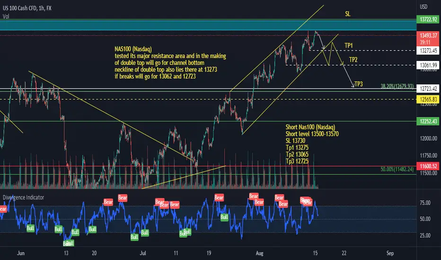Select the SL stop-loss annotation label
The width and height of the screenshot is (441, 260).
tap(348, 14)
